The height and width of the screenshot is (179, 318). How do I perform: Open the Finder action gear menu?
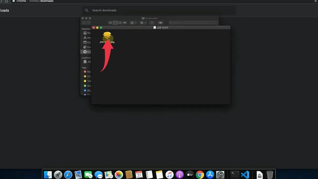coord(143,23)
